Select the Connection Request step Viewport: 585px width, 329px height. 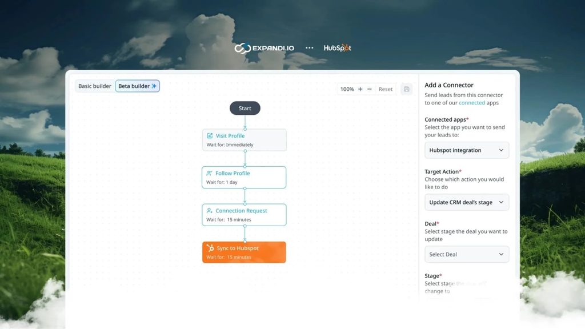[244, 215]
